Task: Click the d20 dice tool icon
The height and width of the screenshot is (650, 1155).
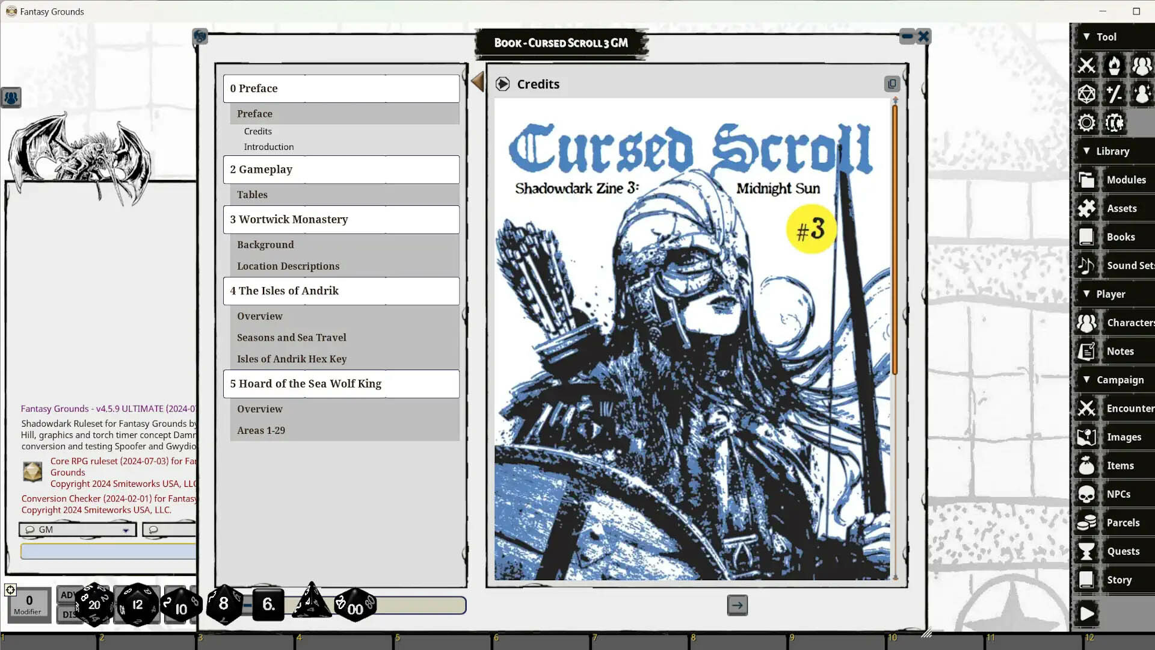Action: 1086,94
